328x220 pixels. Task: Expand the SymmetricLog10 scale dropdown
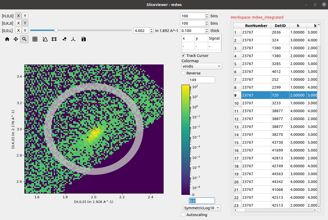click(x=202, y=208)
